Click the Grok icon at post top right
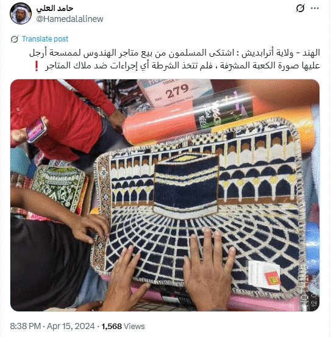The image size is (331, 337). tap(300, 9)
